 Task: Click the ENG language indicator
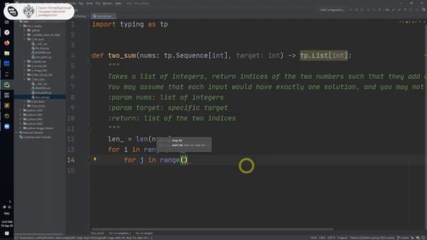(x=7, y=213)
